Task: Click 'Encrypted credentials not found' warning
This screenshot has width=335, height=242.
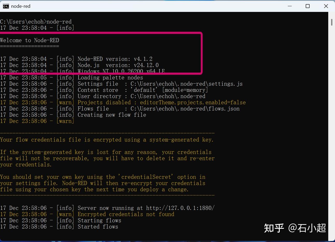Action: coord(87,214)
